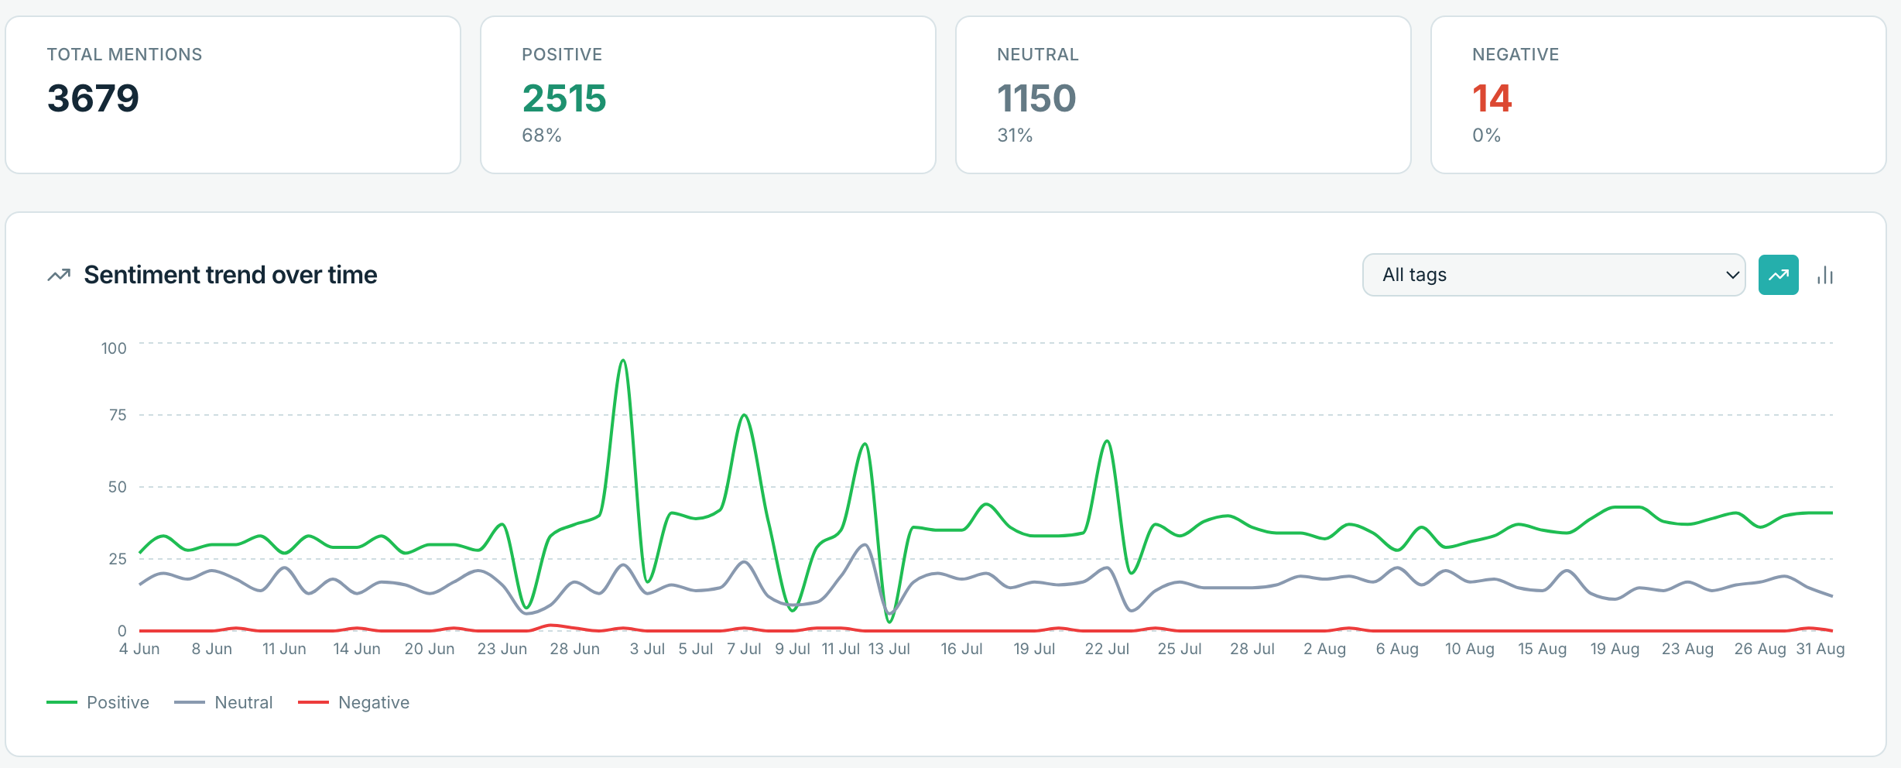This screenshot has height=768, width=1901.
Task: Click the 20 Jun x-axis label
Action: [x=430, y=649]
